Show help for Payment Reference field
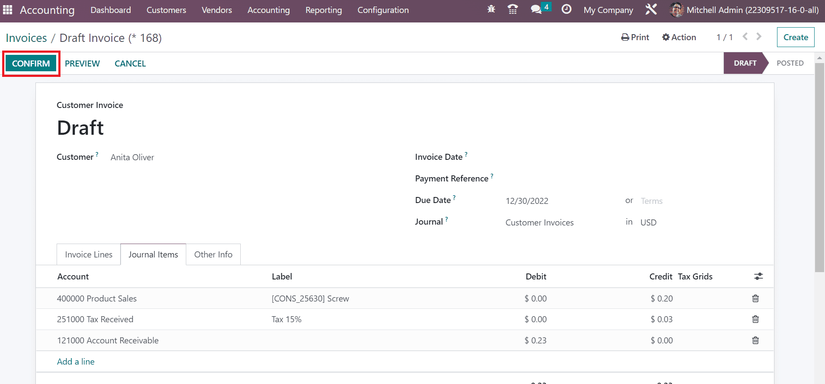825x384 pixels. [x=492, y=176]
